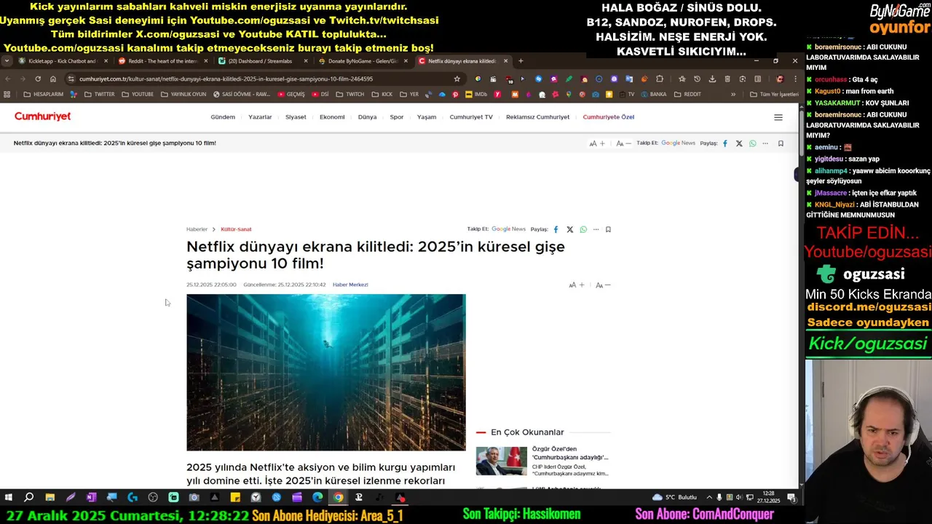Screen dimensions: 932x524
Task: Share on X in the sticky header bar
Action: pos(739,143)
